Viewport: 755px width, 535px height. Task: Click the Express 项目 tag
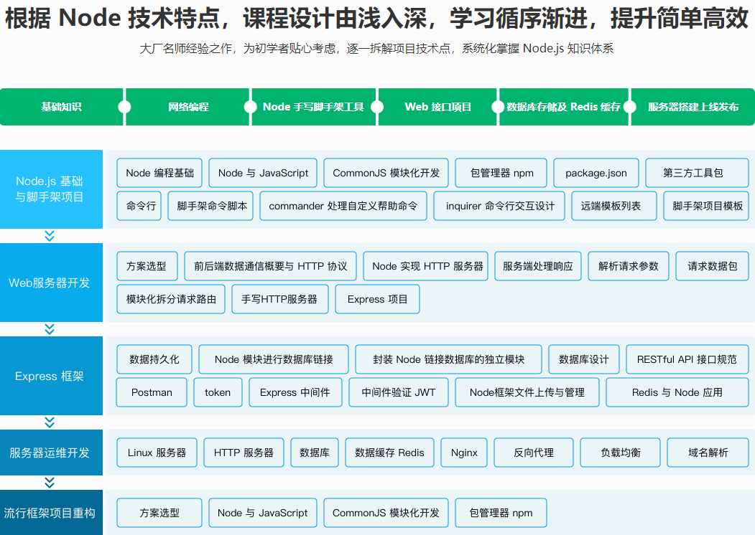coord(378,299)
